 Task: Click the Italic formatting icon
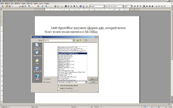(x=138, y=6)
